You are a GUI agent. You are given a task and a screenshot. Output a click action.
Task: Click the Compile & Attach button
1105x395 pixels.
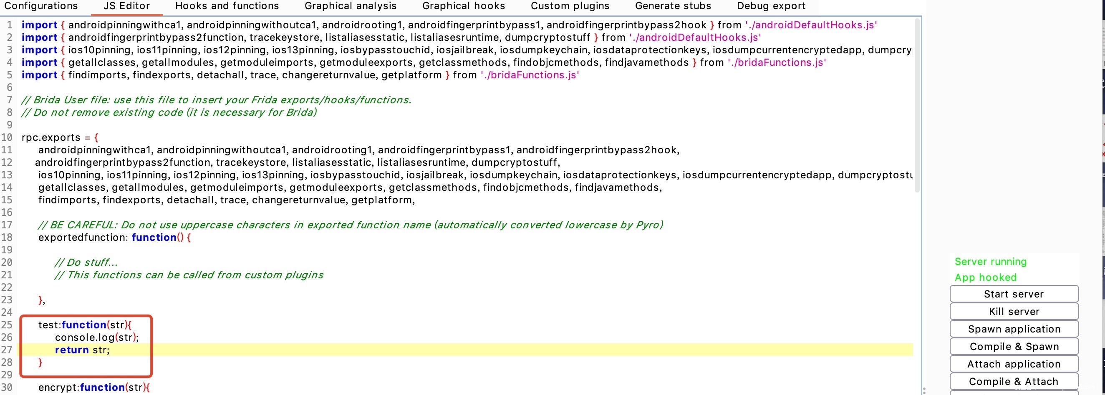tap(1014, 381)
